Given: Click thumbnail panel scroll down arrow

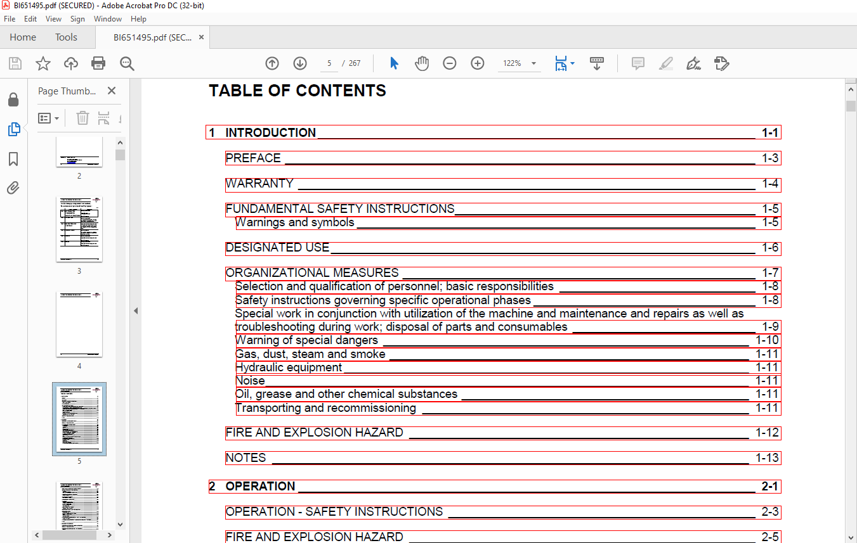Looking at the screenshot, I should (x=121, y=525).
